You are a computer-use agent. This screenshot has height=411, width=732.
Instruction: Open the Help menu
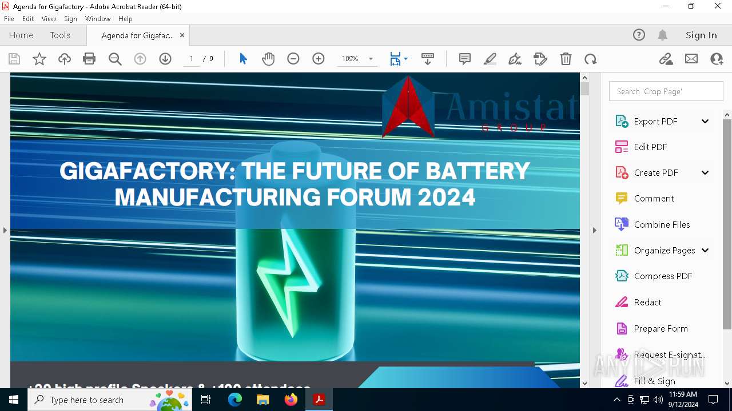(125, 19)
